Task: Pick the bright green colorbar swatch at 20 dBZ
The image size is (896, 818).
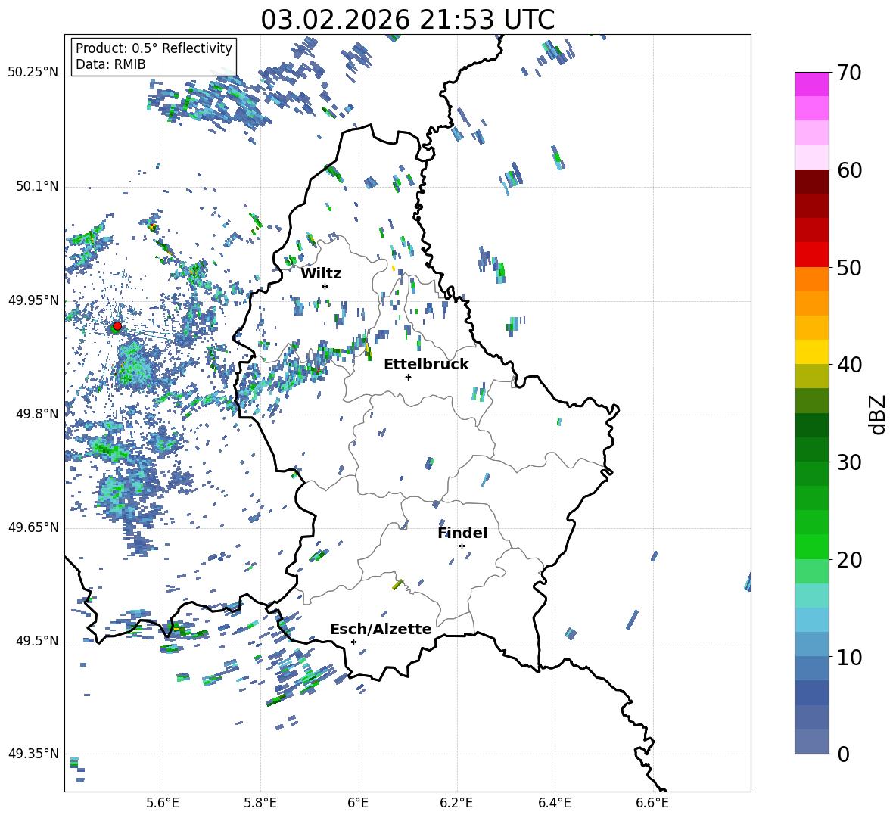Action: [x=812, y=546]
